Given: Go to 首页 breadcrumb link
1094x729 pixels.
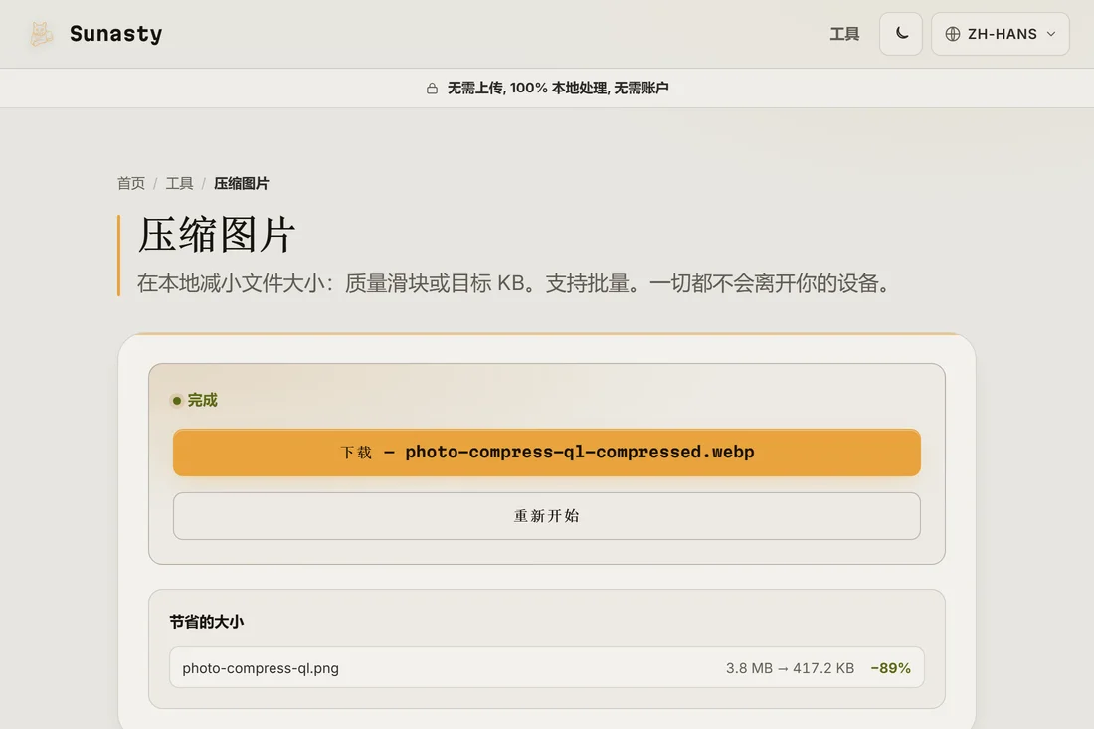Looking at the screenshot, I should [x=131, y=183].
